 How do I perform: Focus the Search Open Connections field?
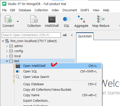(31, 35)
